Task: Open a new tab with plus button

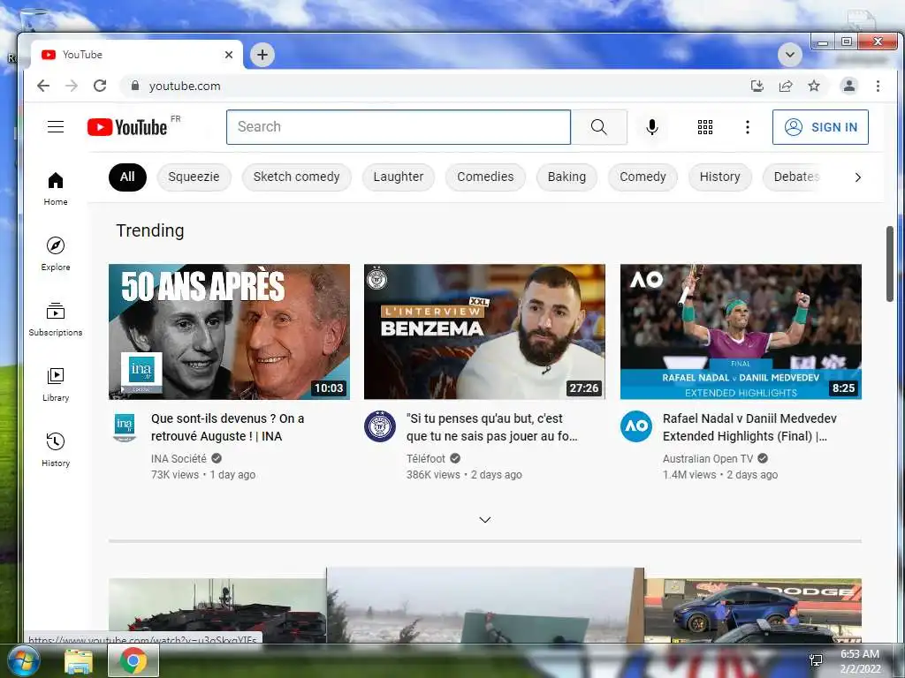Action: [262, 55]
